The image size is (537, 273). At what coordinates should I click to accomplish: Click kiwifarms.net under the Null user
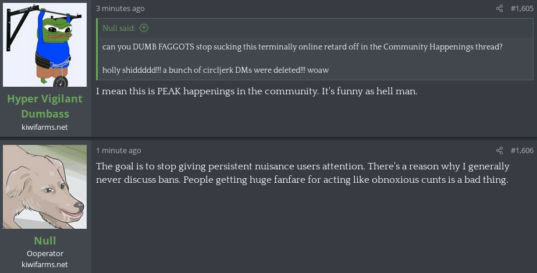(45, 264)
